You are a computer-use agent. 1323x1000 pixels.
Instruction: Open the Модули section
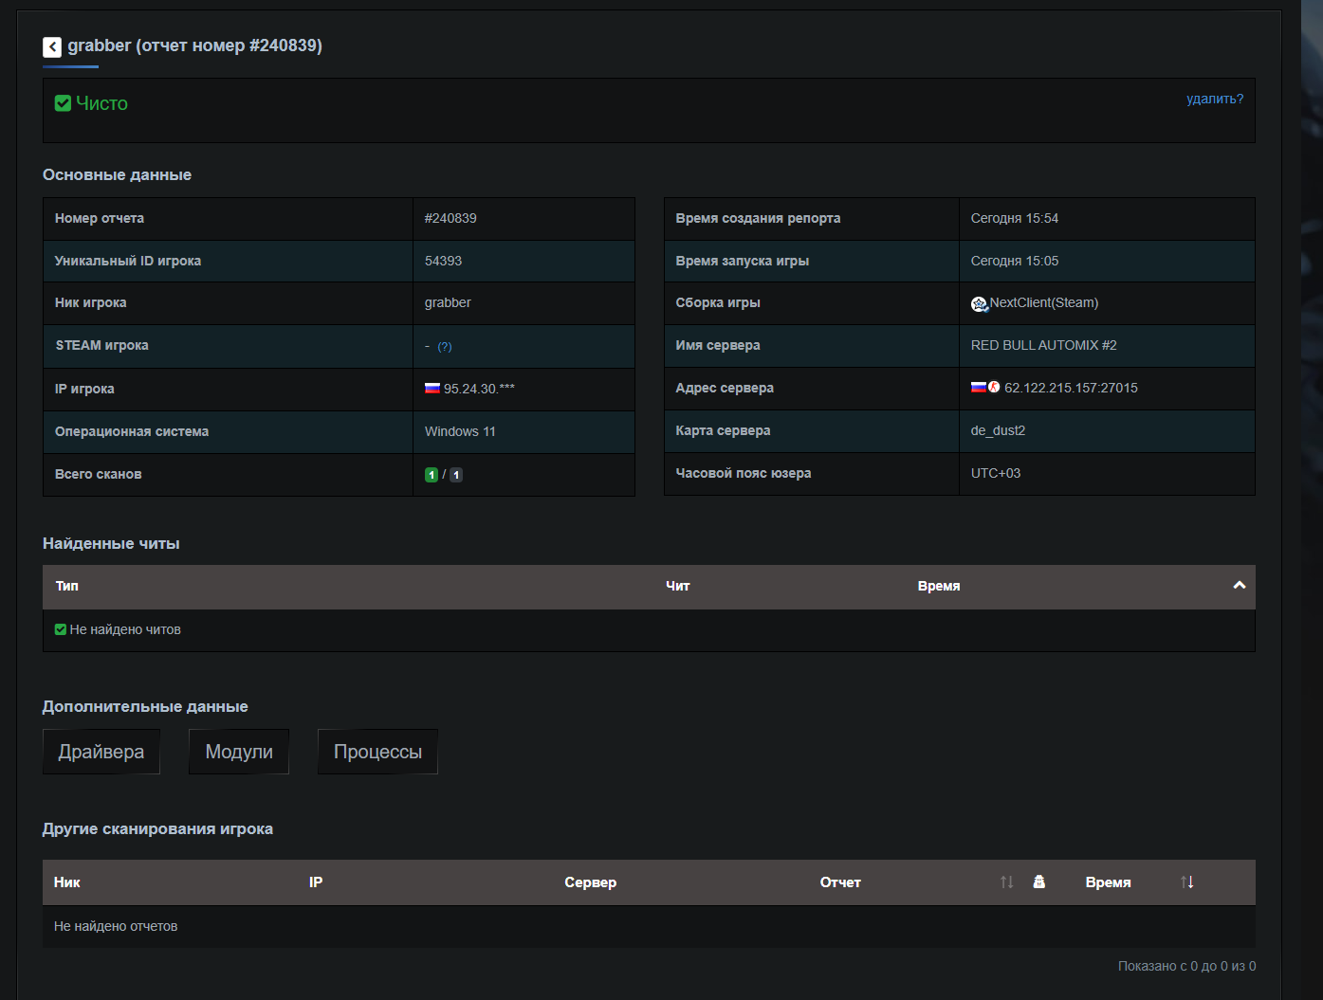tap(239, 752)
